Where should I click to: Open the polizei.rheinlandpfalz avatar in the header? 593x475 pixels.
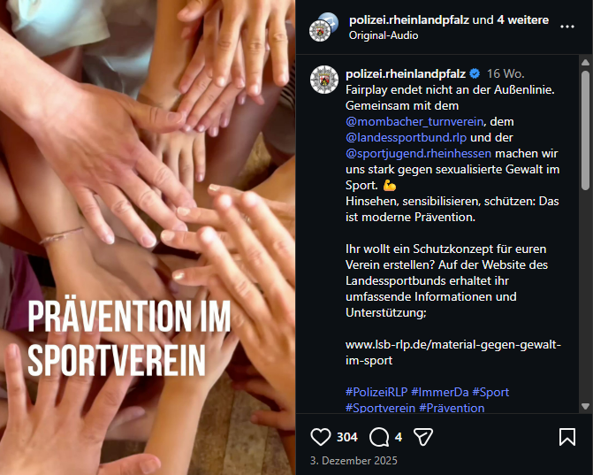[320, 31]
